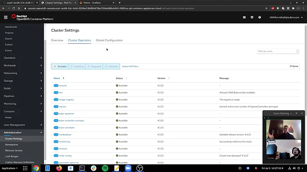307x172 pixels.
Task: Focus the Filter by name field
Action: click(x=278, y=51)
